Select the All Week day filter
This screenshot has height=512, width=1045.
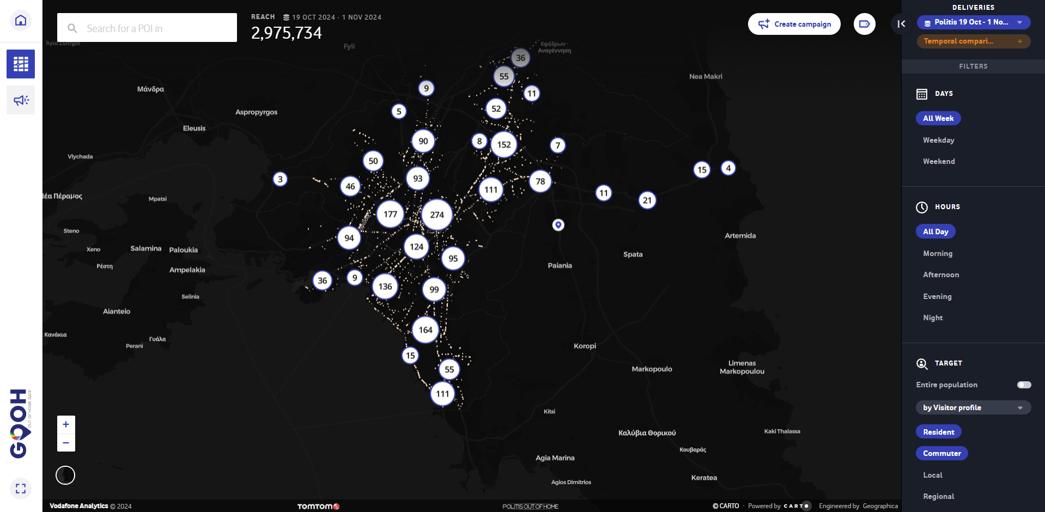pos(938,118)
